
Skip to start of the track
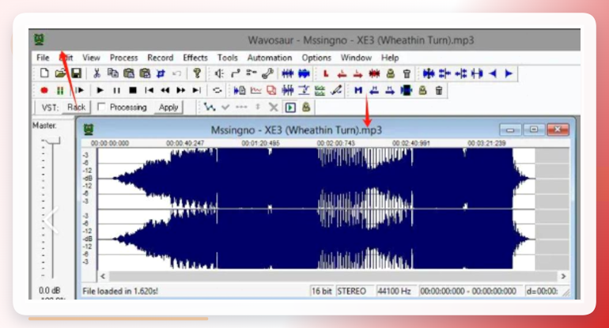[149, 90]
